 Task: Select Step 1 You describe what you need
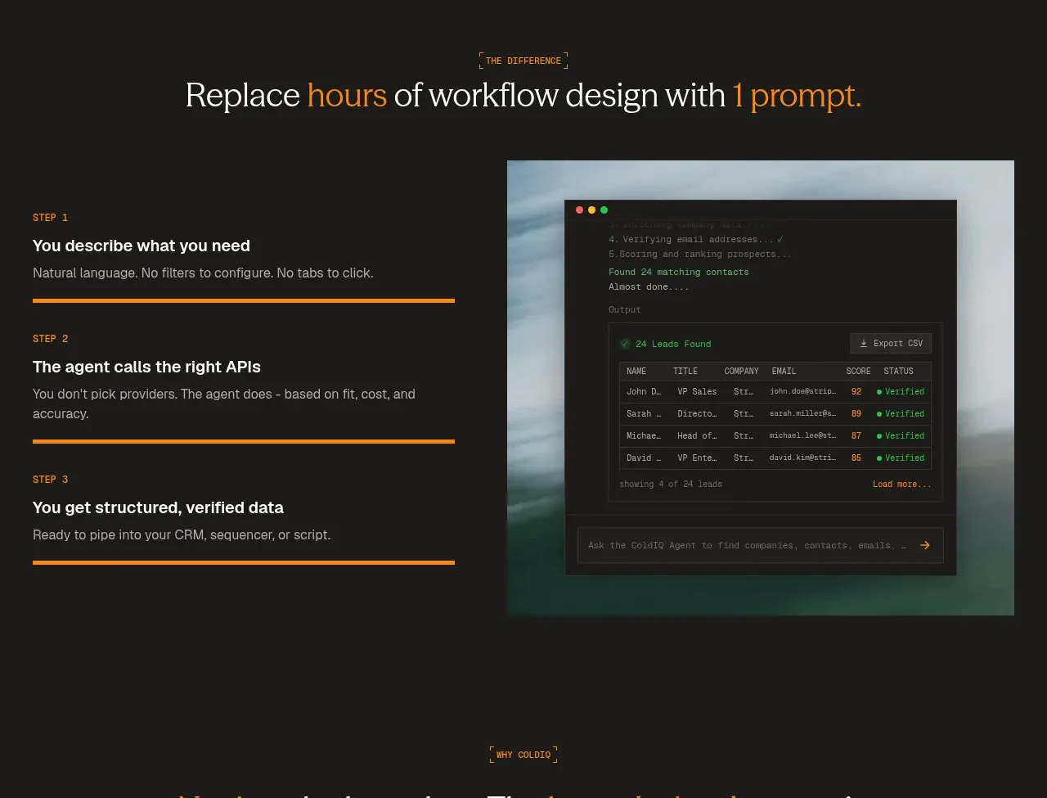[244, 256]
